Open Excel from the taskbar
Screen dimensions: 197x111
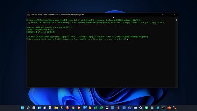(96, 108)
